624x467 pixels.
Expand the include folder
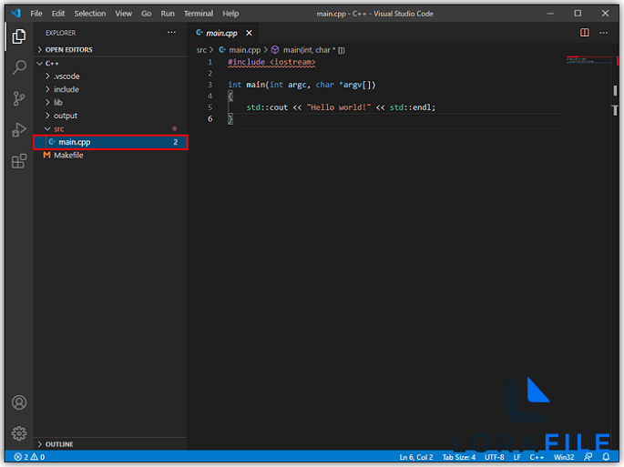pyautogui.click(x=110, y=89)
